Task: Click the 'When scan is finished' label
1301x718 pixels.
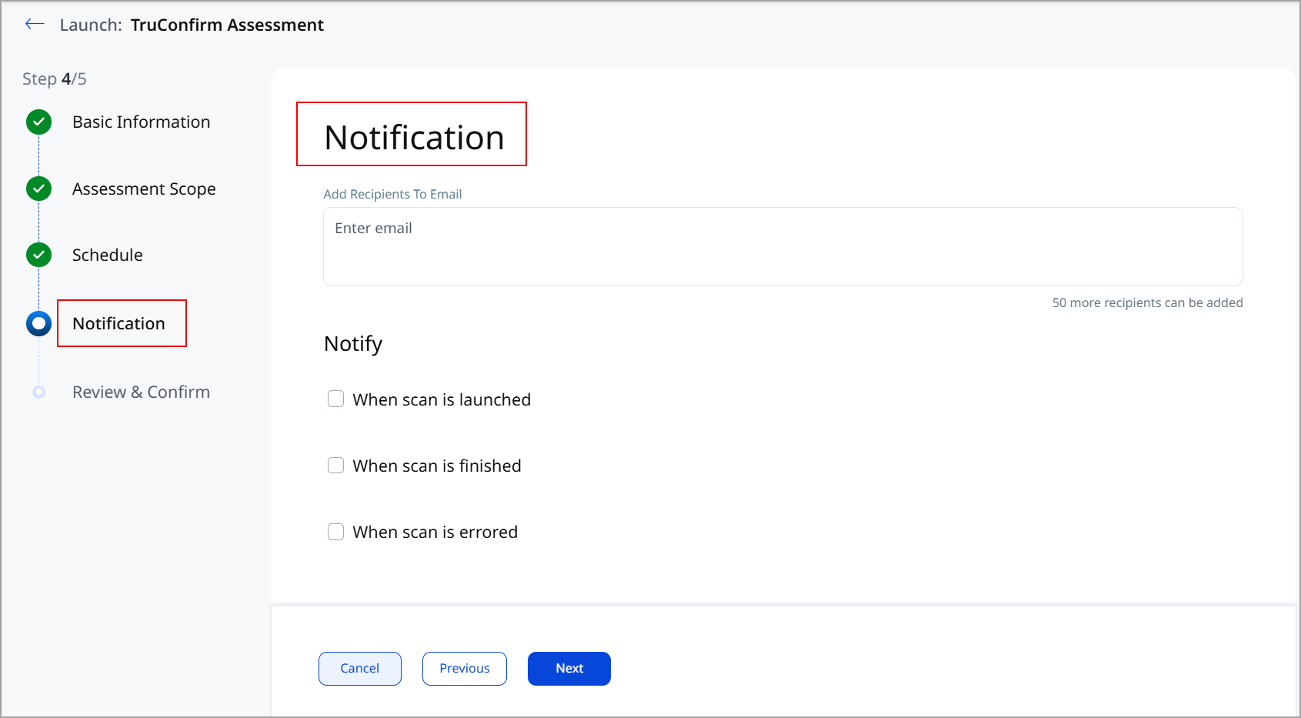Action: (x=437, y=466)
